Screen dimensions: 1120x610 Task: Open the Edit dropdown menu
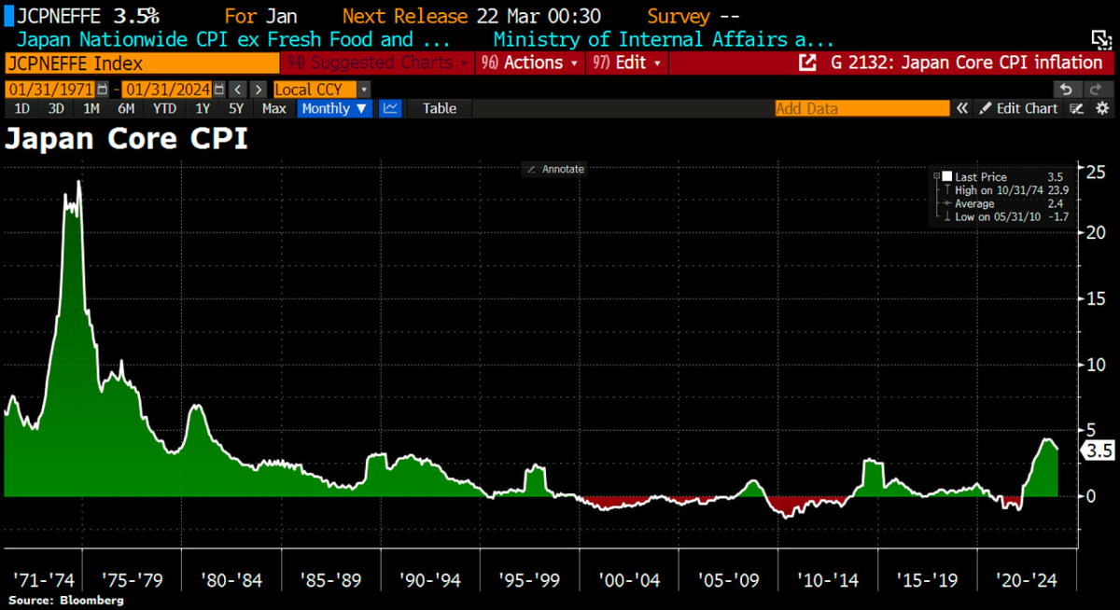tap(626, 62)
